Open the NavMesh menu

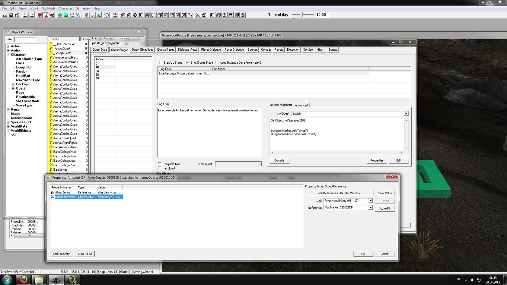click(48, 8)
